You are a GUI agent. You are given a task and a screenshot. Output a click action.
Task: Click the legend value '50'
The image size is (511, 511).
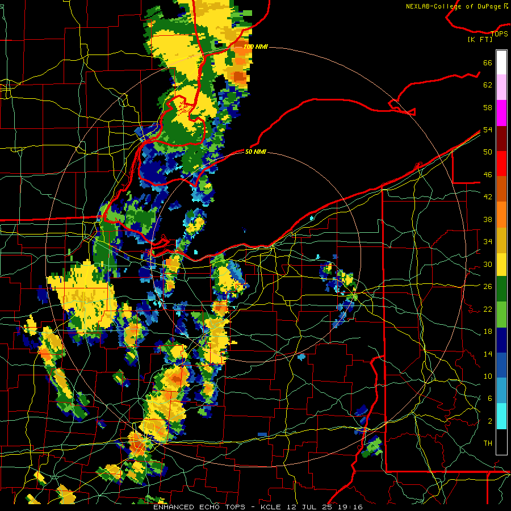488,152
